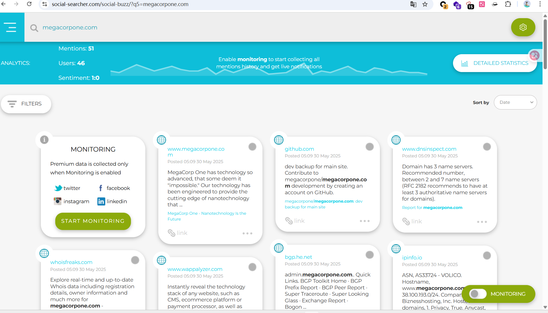The width and height of the screenshot is (548, 313).
Task: Click the search magnifier icon
Action: click(34, 28)
